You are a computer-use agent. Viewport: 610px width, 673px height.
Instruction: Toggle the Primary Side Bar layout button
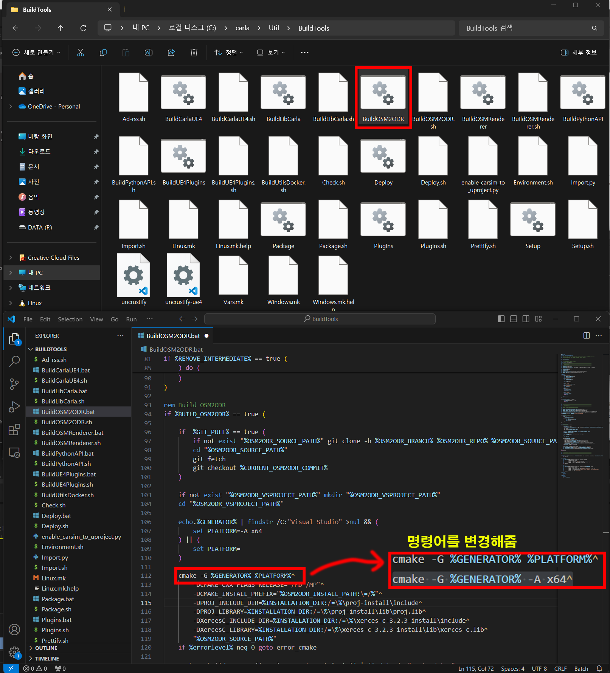(x=501, y=319)
